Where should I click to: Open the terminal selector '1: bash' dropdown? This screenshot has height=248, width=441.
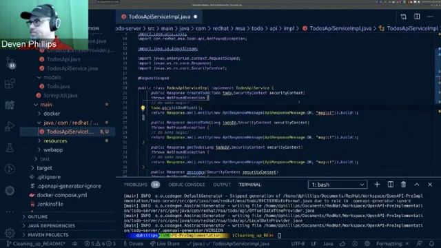pyautogui.click(x=338, y=185)
